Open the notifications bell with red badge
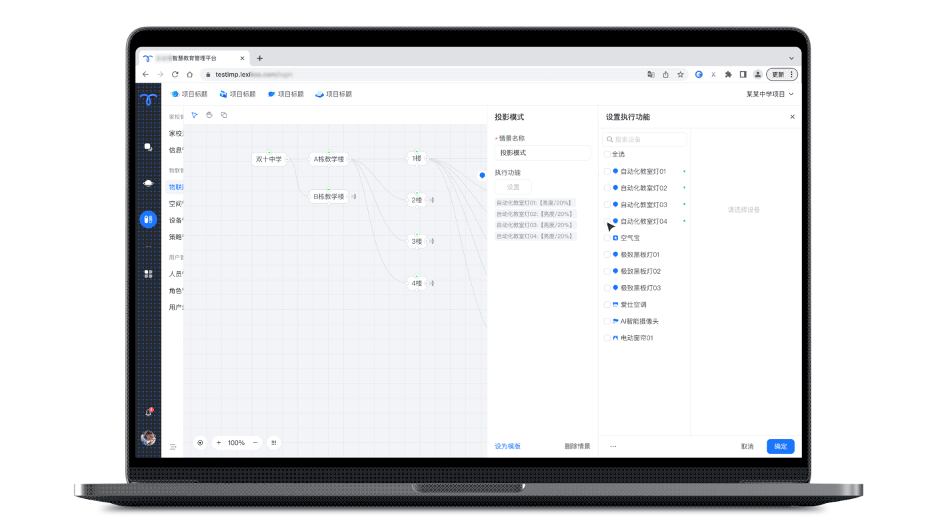934x525 pixels. (149, 412)
